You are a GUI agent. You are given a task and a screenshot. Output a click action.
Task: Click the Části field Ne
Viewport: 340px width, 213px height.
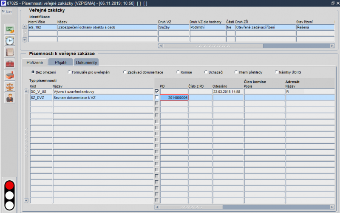tap(231, 27)
